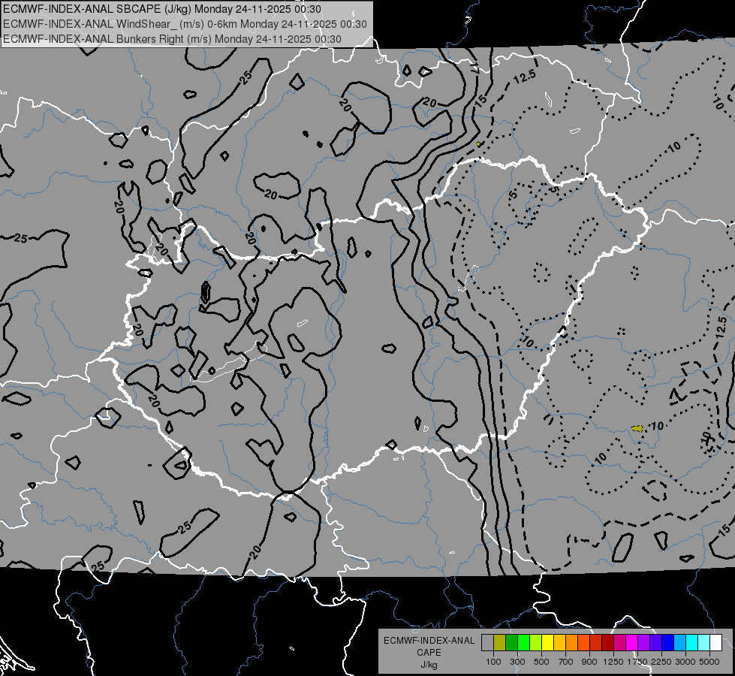This screenshot has width=735, height=676.
Task: Click the Bunkers Right header text line
Action: coord(172,39)
